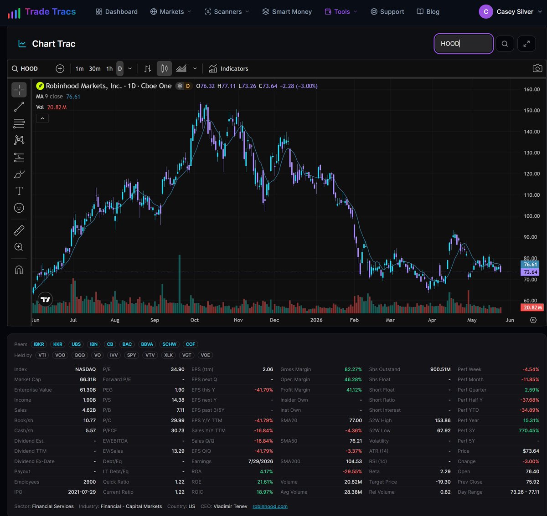Switch to bars chart style
Image resolution: width=547 pixels, height=516 pixels.
(x=148, y=69)
